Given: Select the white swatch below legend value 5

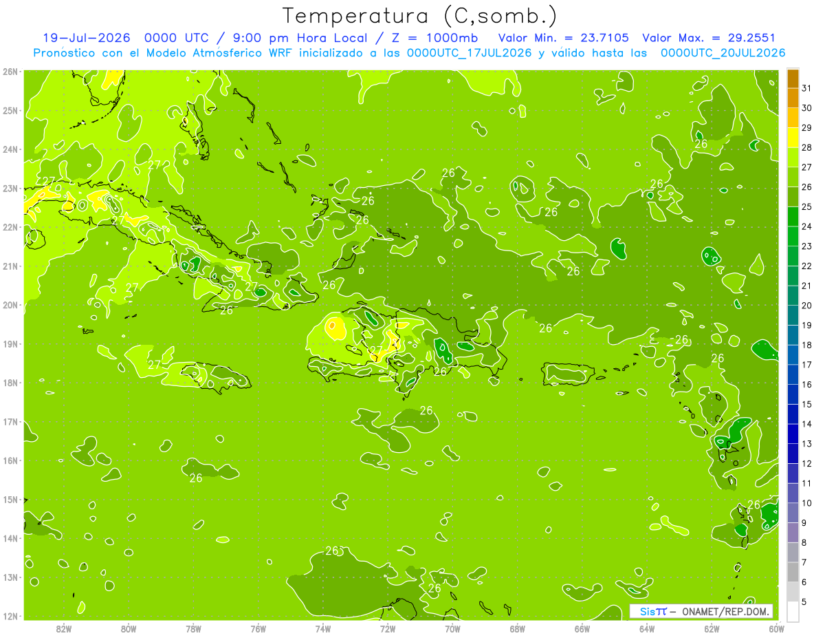Looking at the screenshot, I should pyautogui.click(x=793, y=611).
